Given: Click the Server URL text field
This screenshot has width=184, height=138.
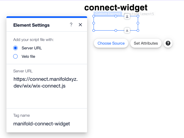Looking at the screenshot, I should [x=47, y=82].
